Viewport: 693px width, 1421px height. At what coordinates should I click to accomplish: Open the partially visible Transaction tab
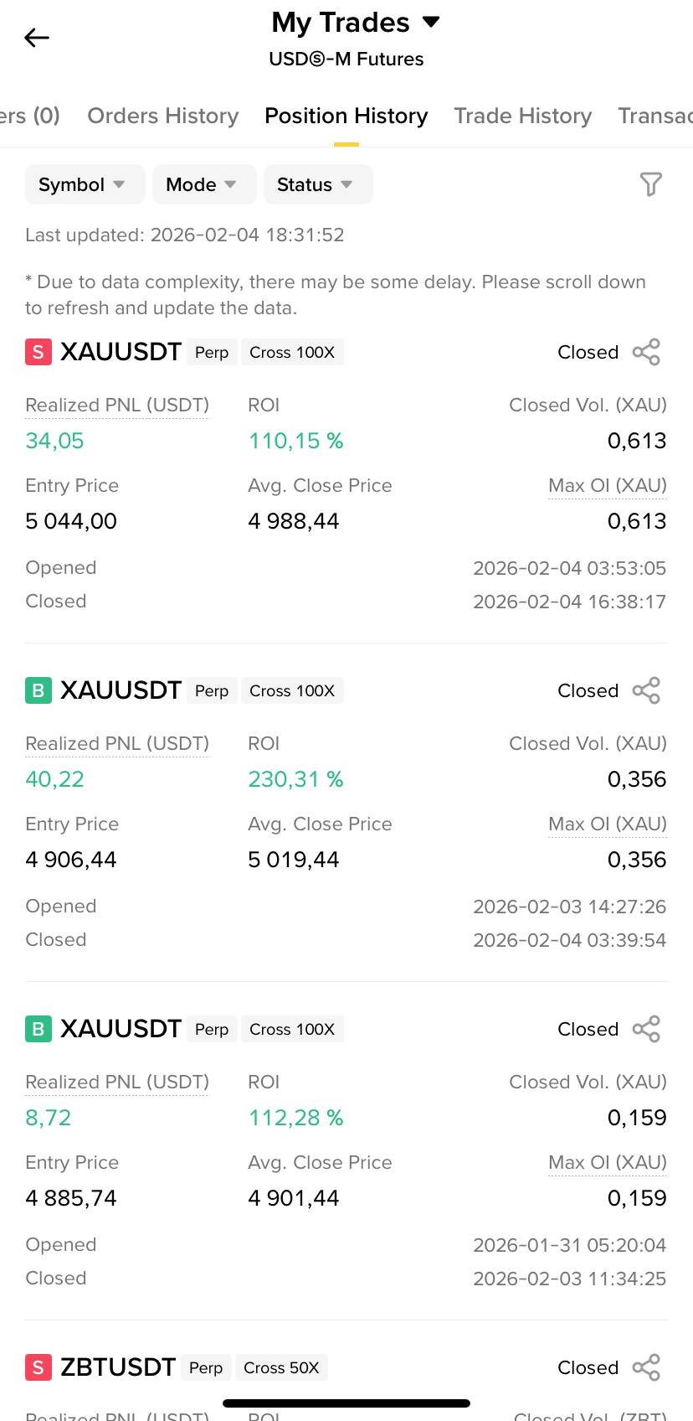tap(654, 116)
